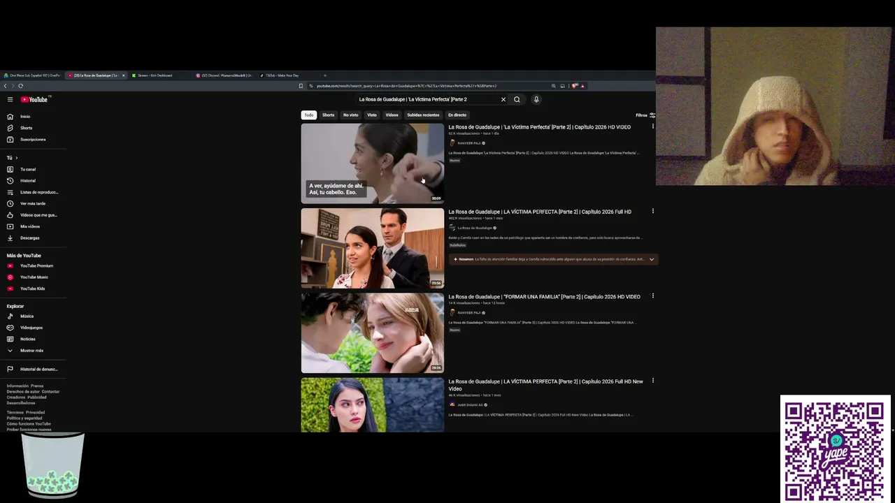Image resolution: width=895 pixels, height=503 pixels.
Task: Open YouTube Music from the sidebar
Action: 34,277
